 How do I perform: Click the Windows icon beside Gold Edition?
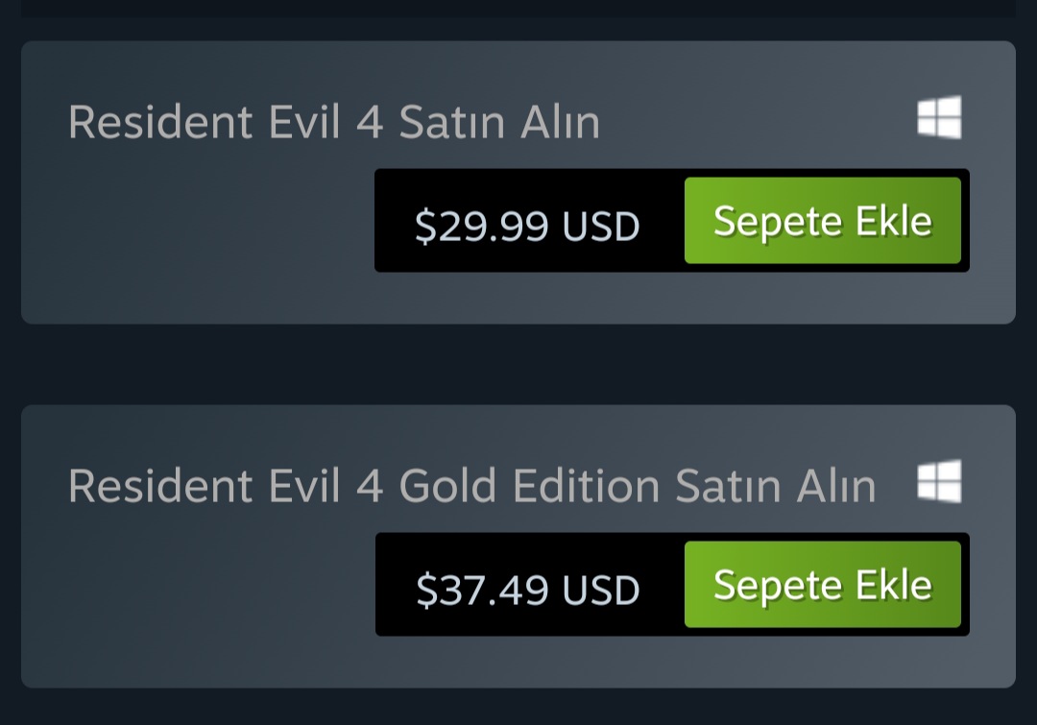point(939,482)
